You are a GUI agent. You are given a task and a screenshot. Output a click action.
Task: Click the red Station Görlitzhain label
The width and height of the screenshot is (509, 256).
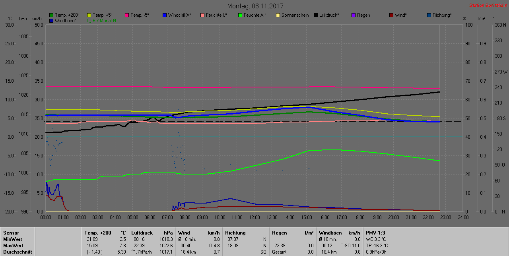pyautogui.click(x=488, y=6)
